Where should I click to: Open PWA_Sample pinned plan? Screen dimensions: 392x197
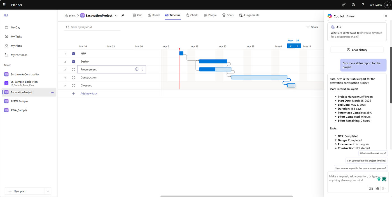(x=19, y=110)
